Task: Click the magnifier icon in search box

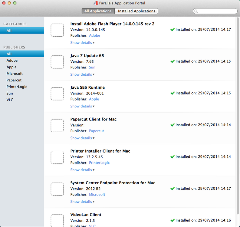Action: [x=196, y=11]
